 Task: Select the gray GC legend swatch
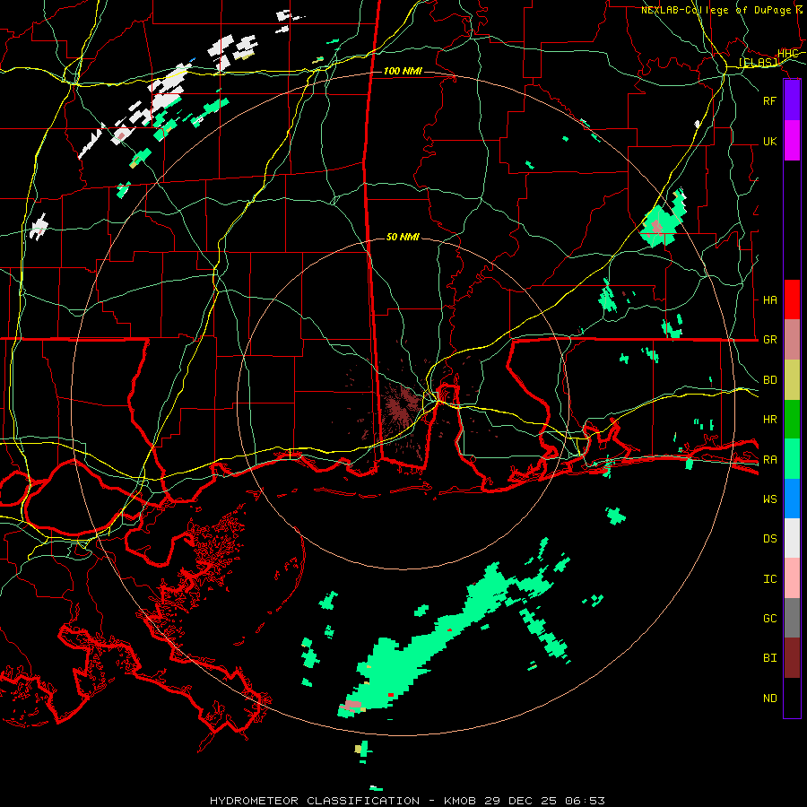(792, 618)
